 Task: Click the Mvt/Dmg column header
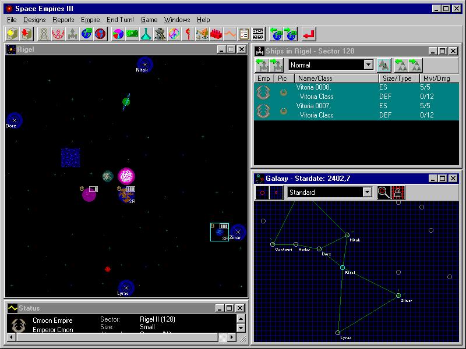tap(439, 79)
